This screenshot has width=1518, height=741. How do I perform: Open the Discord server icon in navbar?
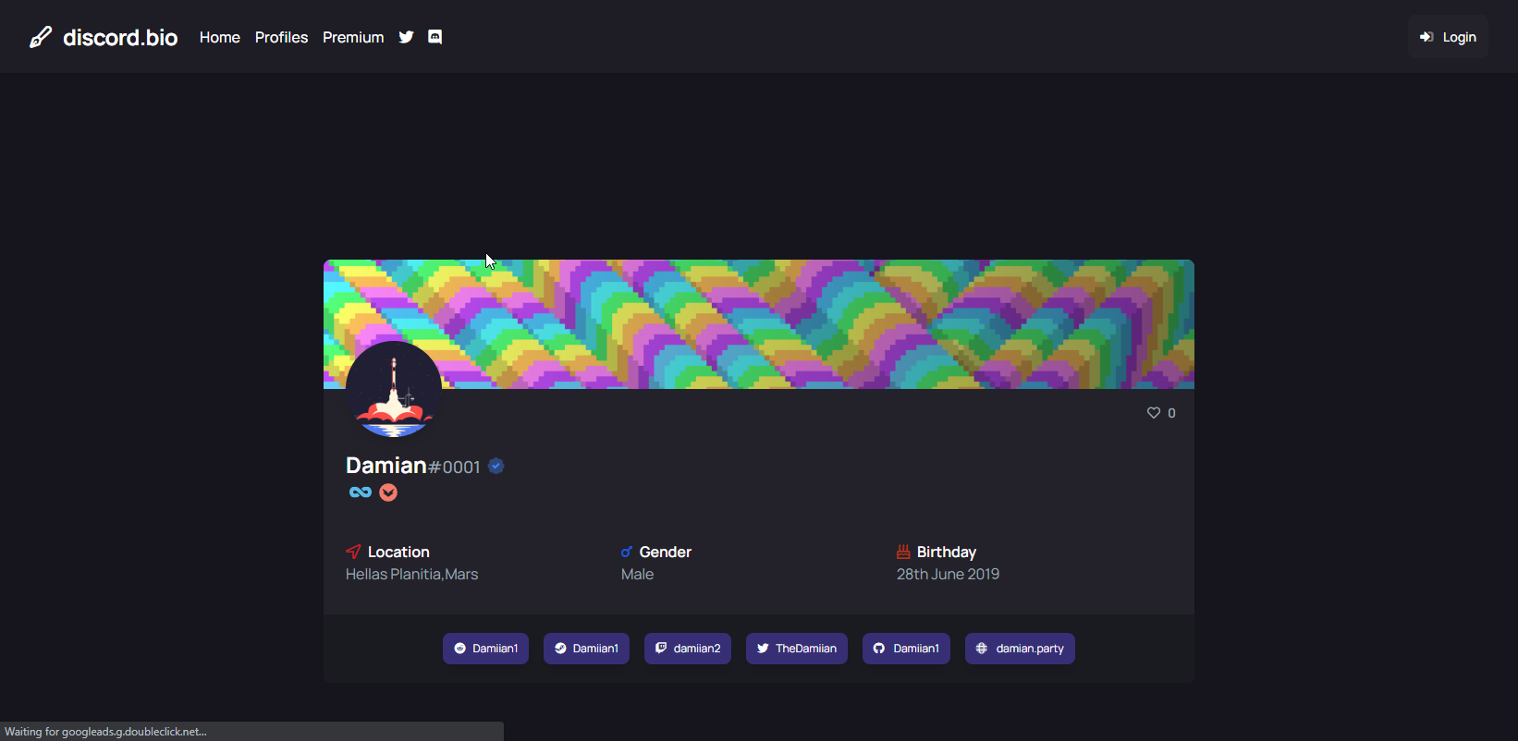click(435, 37)
